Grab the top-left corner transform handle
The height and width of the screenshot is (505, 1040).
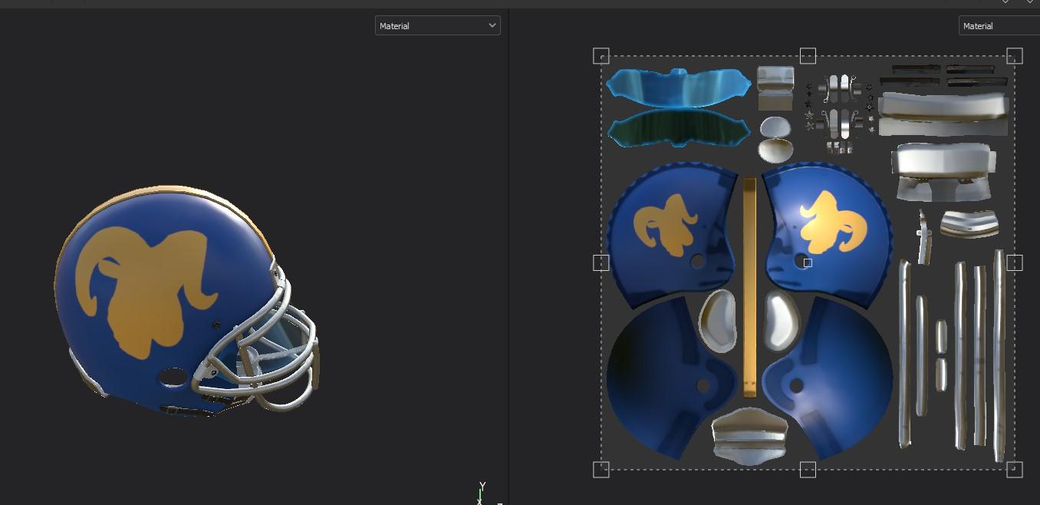601,56
